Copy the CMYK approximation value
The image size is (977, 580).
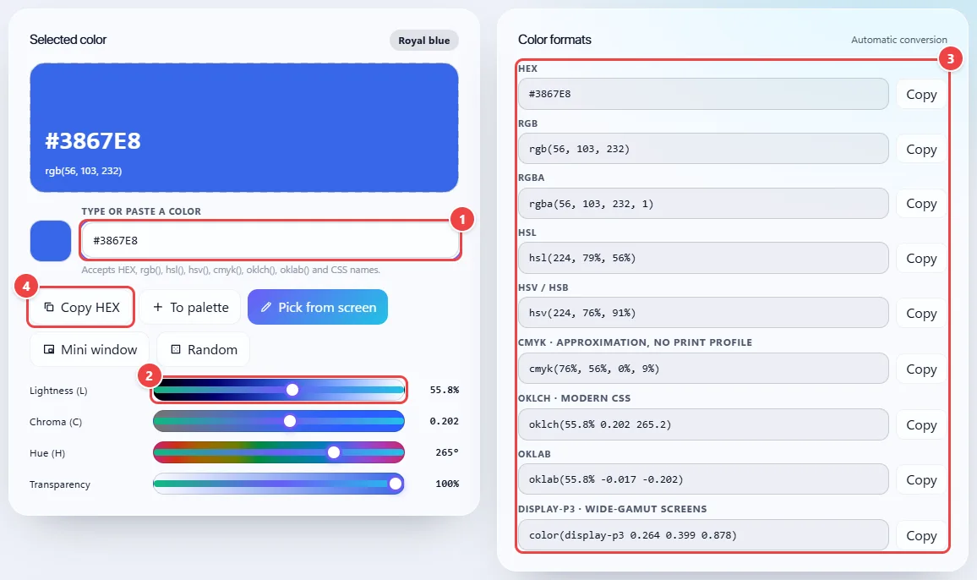(921, 369)
